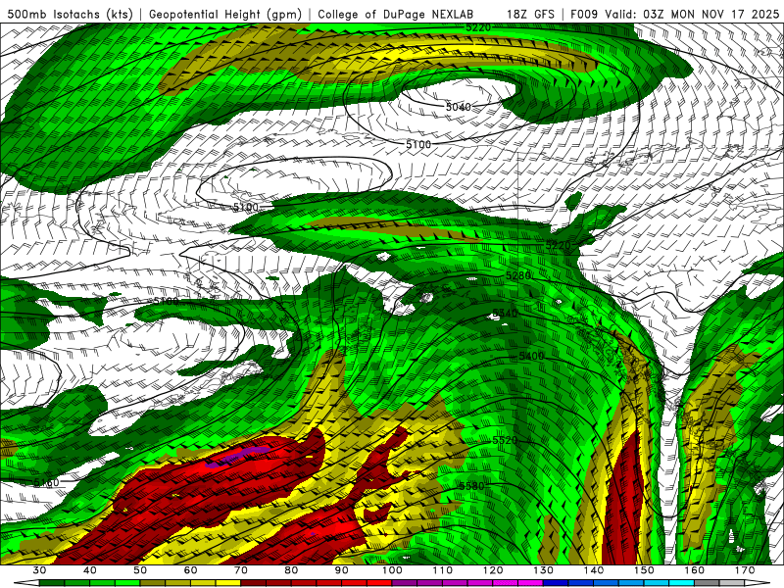The width and height of the screenshot is (784, 588).
Task: Click the 'F009' forecast hour text
Action: (584, 14)
